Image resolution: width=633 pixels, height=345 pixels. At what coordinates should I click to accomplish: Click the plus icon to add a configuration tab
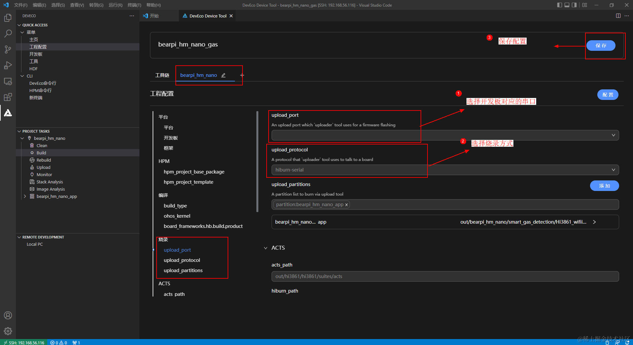pyautogui.click(x=242, y=75)
